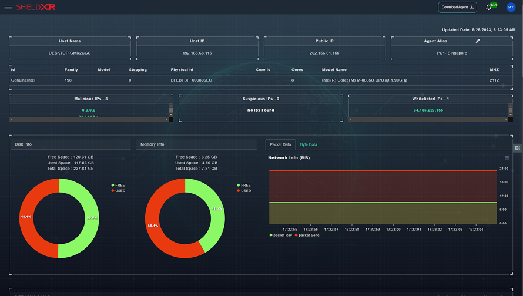Click the GenuineIntel Id cell

(x=23, y=80)
